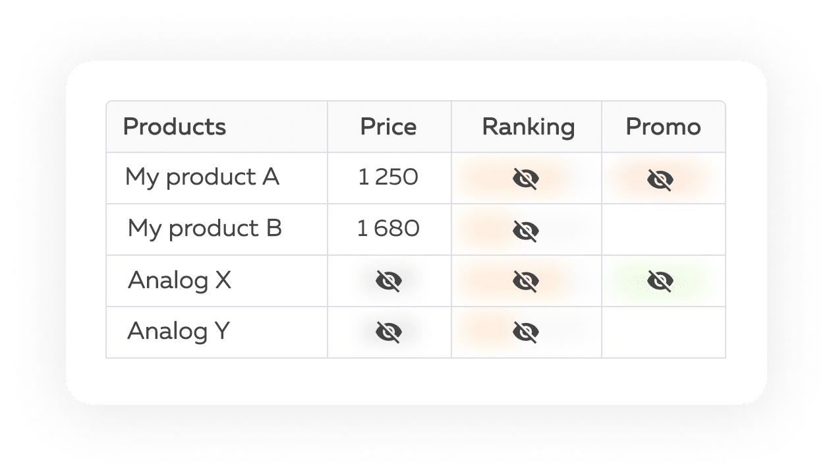The width and height of the screenshot is (833, 476).
Task: Open the My product B row label
Action: point(204,229)
